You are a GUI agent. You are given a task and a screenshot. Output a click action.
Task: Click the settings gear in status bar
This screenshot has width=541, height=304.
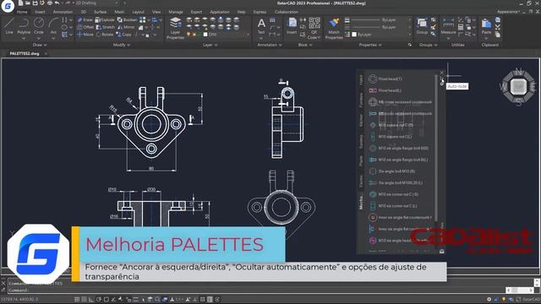[x=489, y=300]
